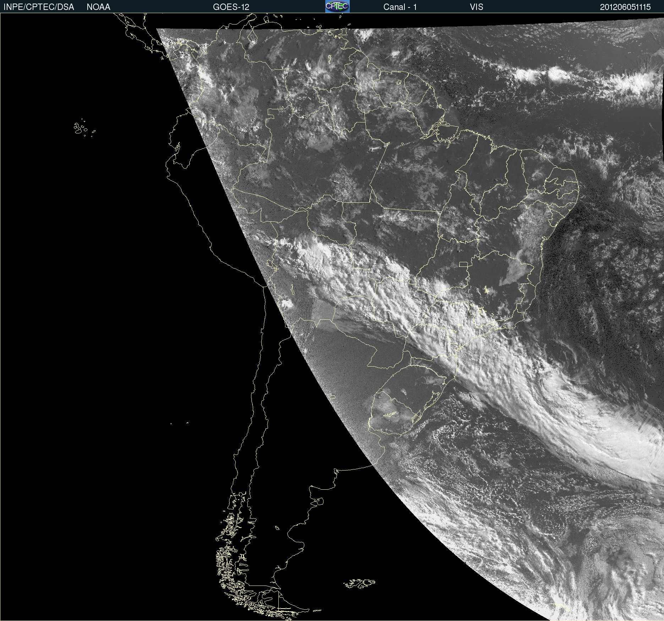
Task: Click the GOES-12 satellite name
Action: click(231, 7)
